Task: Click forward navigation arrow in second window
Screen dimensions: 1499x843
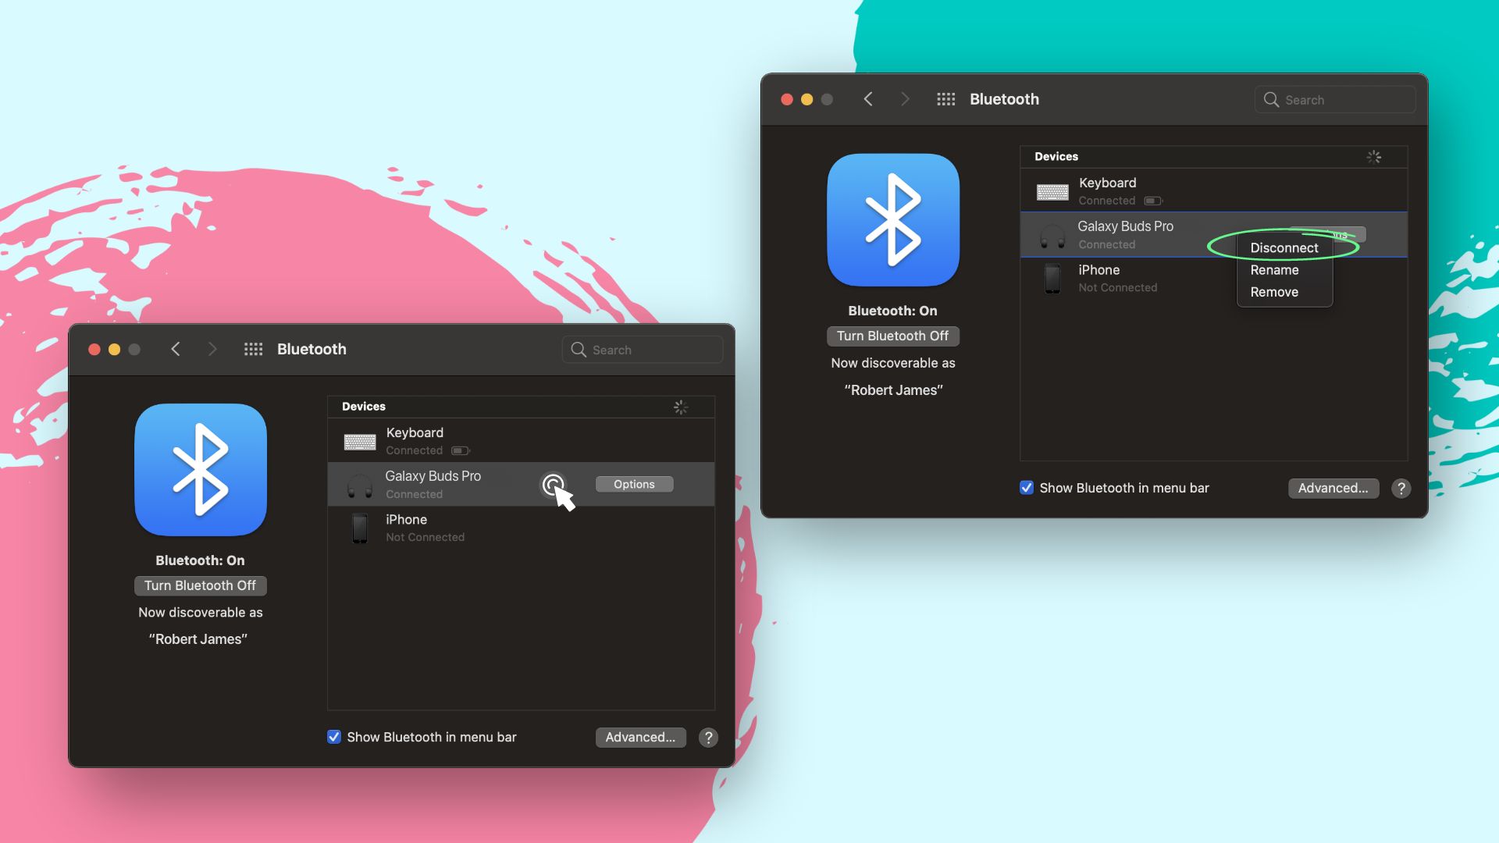Action: (x=904, y=99)
